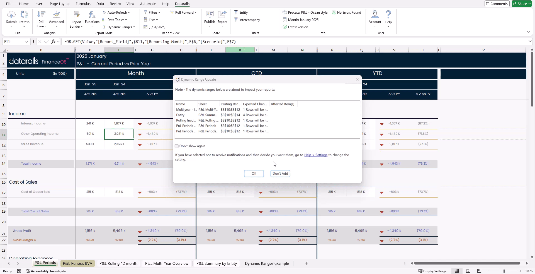Click the zoom out minus button
Screen dimensions: 535x274
[487, 271]
